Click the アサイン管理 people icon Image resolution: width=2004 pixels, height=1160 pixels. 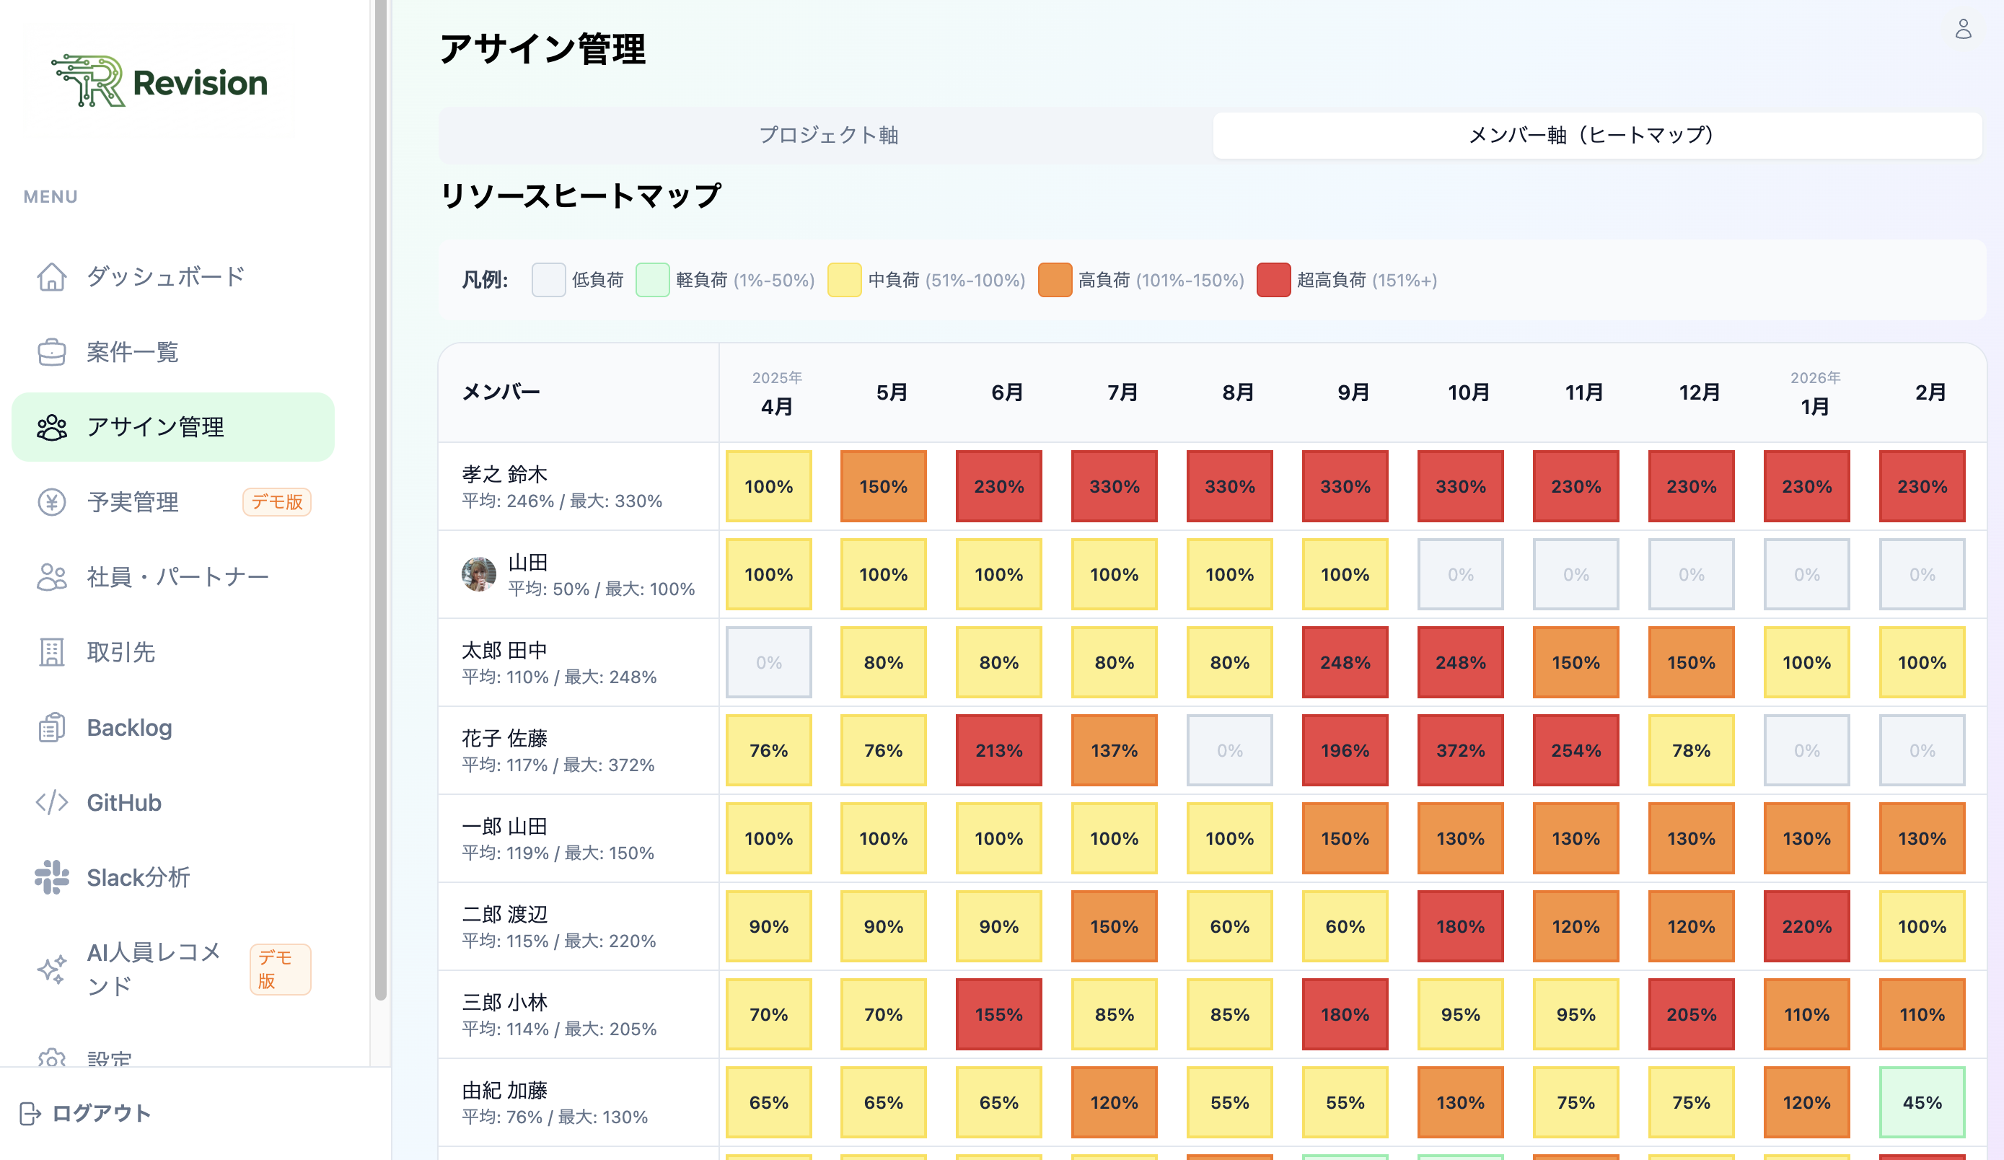click(51, 427)
